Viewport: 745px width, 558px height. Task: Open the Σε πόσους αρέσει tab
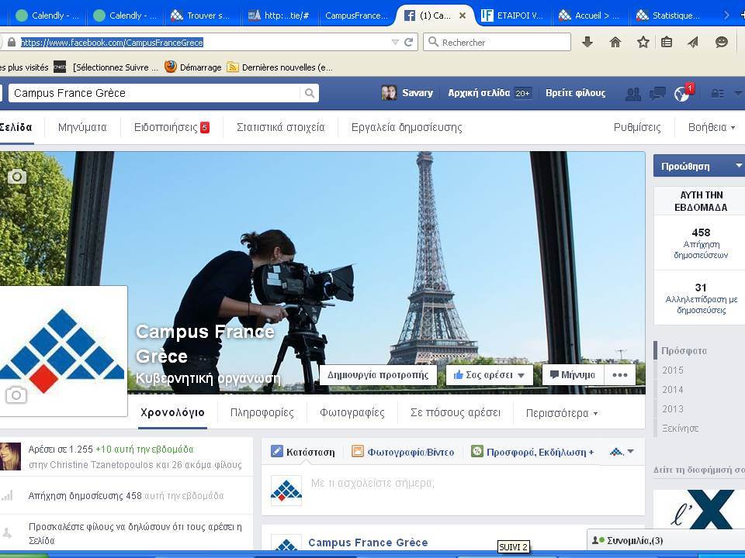tap(456, 413)
